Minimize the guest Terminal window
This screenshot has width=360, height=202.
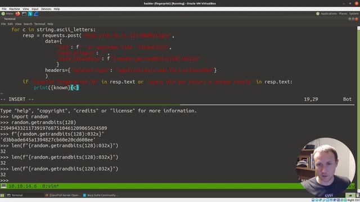point(349,19)
